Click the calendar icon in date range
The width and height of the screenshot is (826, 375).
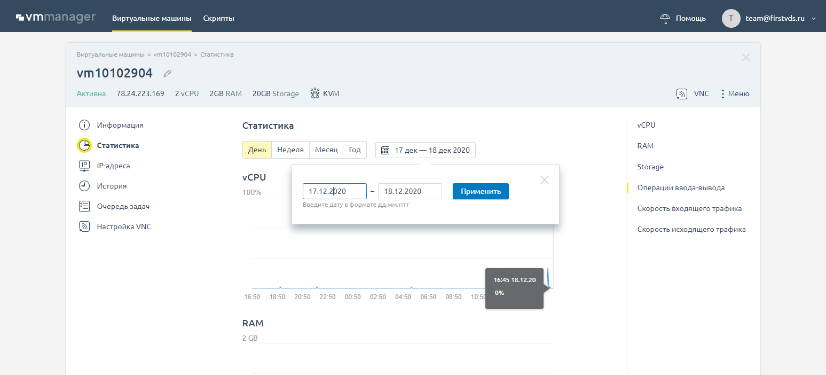[x=385, y=150]
